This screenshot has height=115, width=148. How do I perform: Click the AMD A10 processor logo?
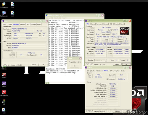point(125,31)
